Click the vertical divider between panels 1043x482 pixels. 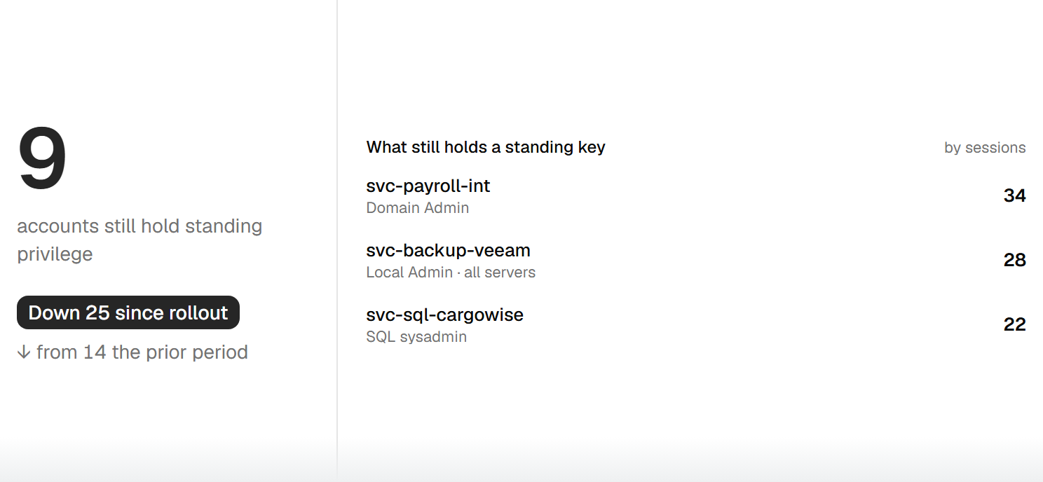coord(337,241)
